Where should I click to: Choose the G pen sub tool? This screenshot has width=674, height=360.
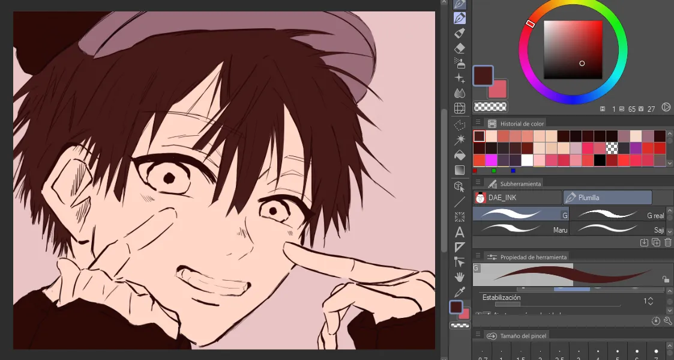click(x=521, y=214)
